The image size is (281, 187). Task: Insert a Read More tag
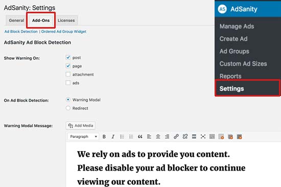pyautogui.click(x=194, y=136)
